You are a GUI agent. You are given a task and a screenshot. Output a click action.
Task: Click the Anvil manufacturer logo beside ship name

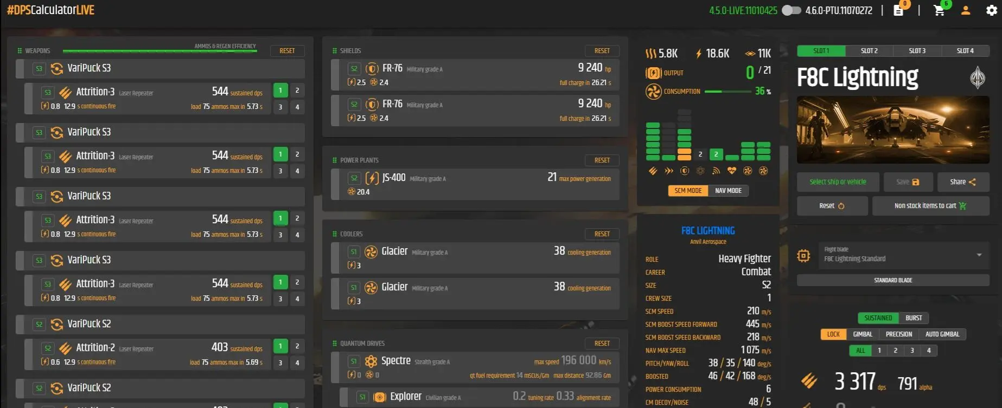pyautogui.click(x=977, y=77)
